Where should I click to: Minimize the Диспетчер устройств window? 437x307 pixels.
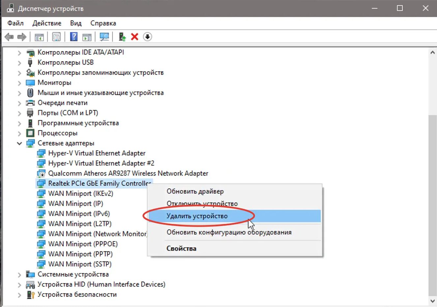tap(374, 8)
